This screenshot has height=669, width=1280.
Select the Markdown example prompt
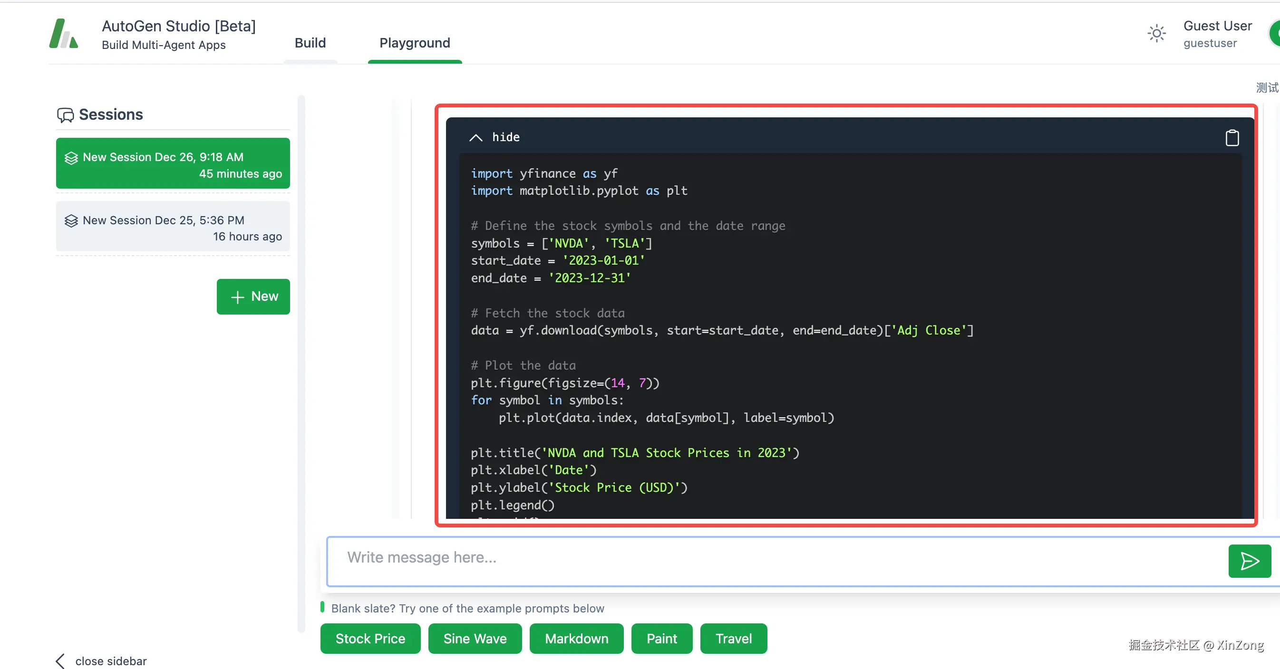coord(576,638)
